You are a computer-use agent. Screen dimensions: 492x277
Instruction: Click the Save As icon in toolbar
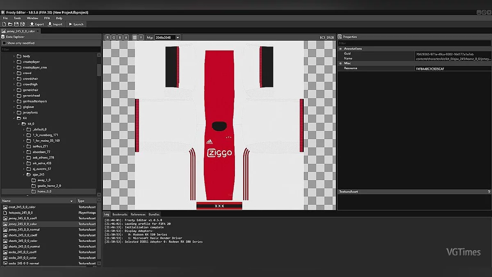[23, 24]
